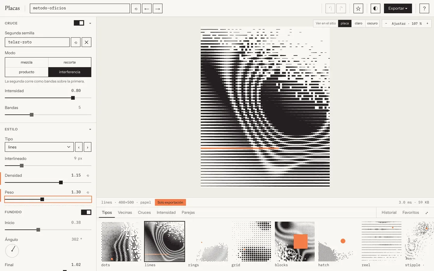
Task: Open the Vecinas tab
Action: pyautogui.click(x=125, y=213)
